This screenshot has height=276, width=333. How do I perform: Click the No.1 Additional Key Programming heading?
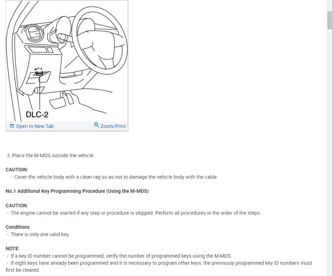click(x=77, y=191)
